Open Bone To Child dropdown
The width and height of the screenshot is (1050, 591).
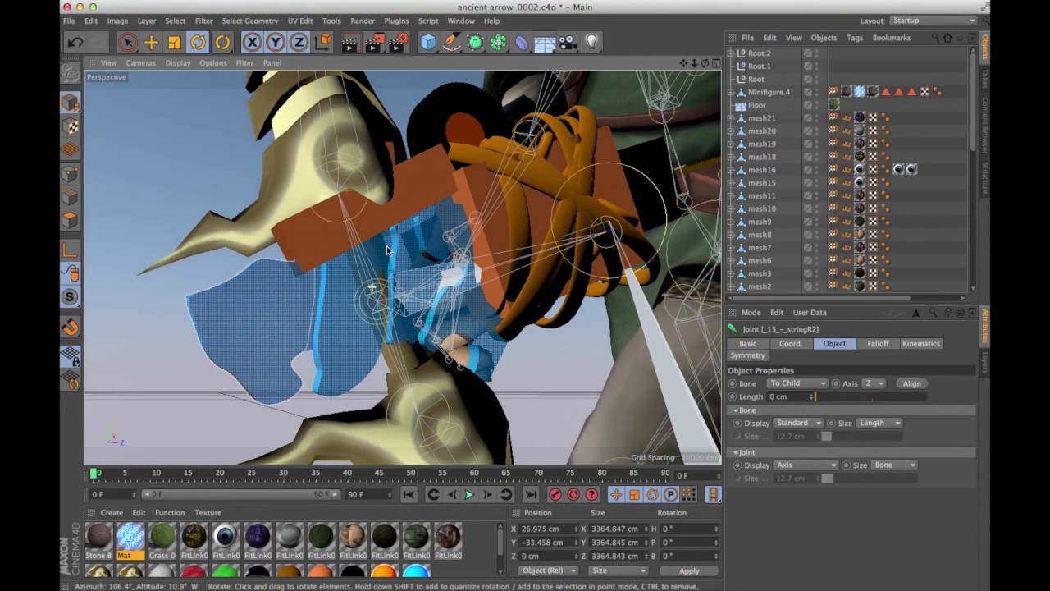click(x=797, y=383)
